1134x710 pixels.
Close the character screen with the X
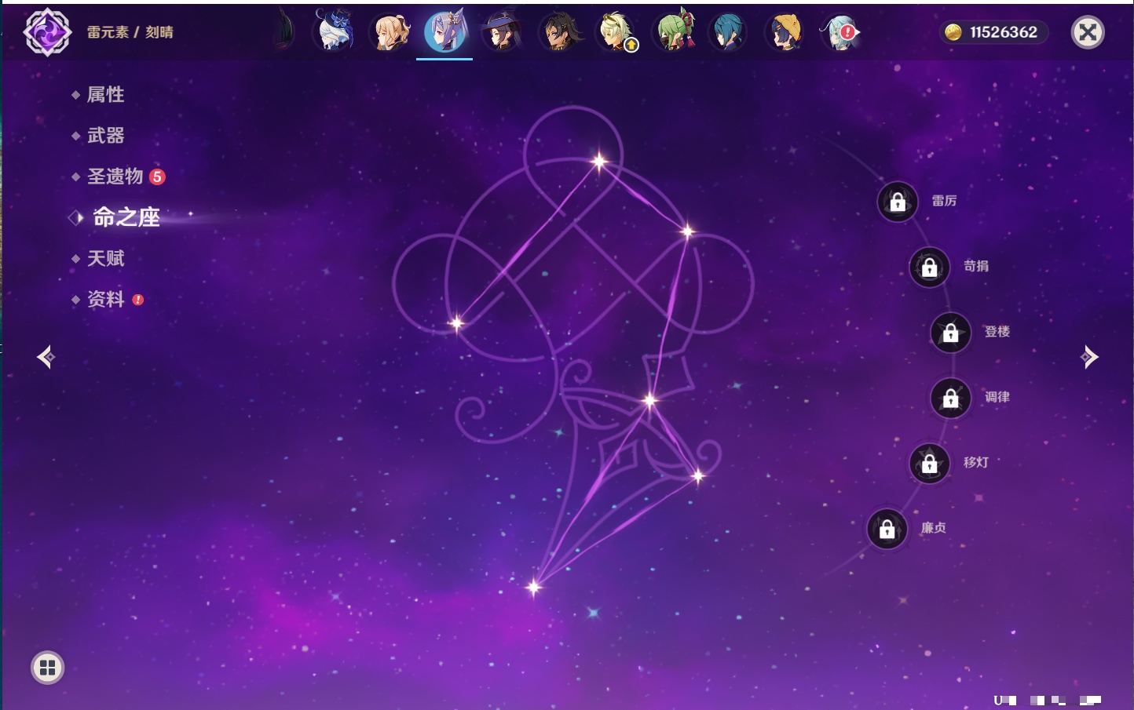1088,32
